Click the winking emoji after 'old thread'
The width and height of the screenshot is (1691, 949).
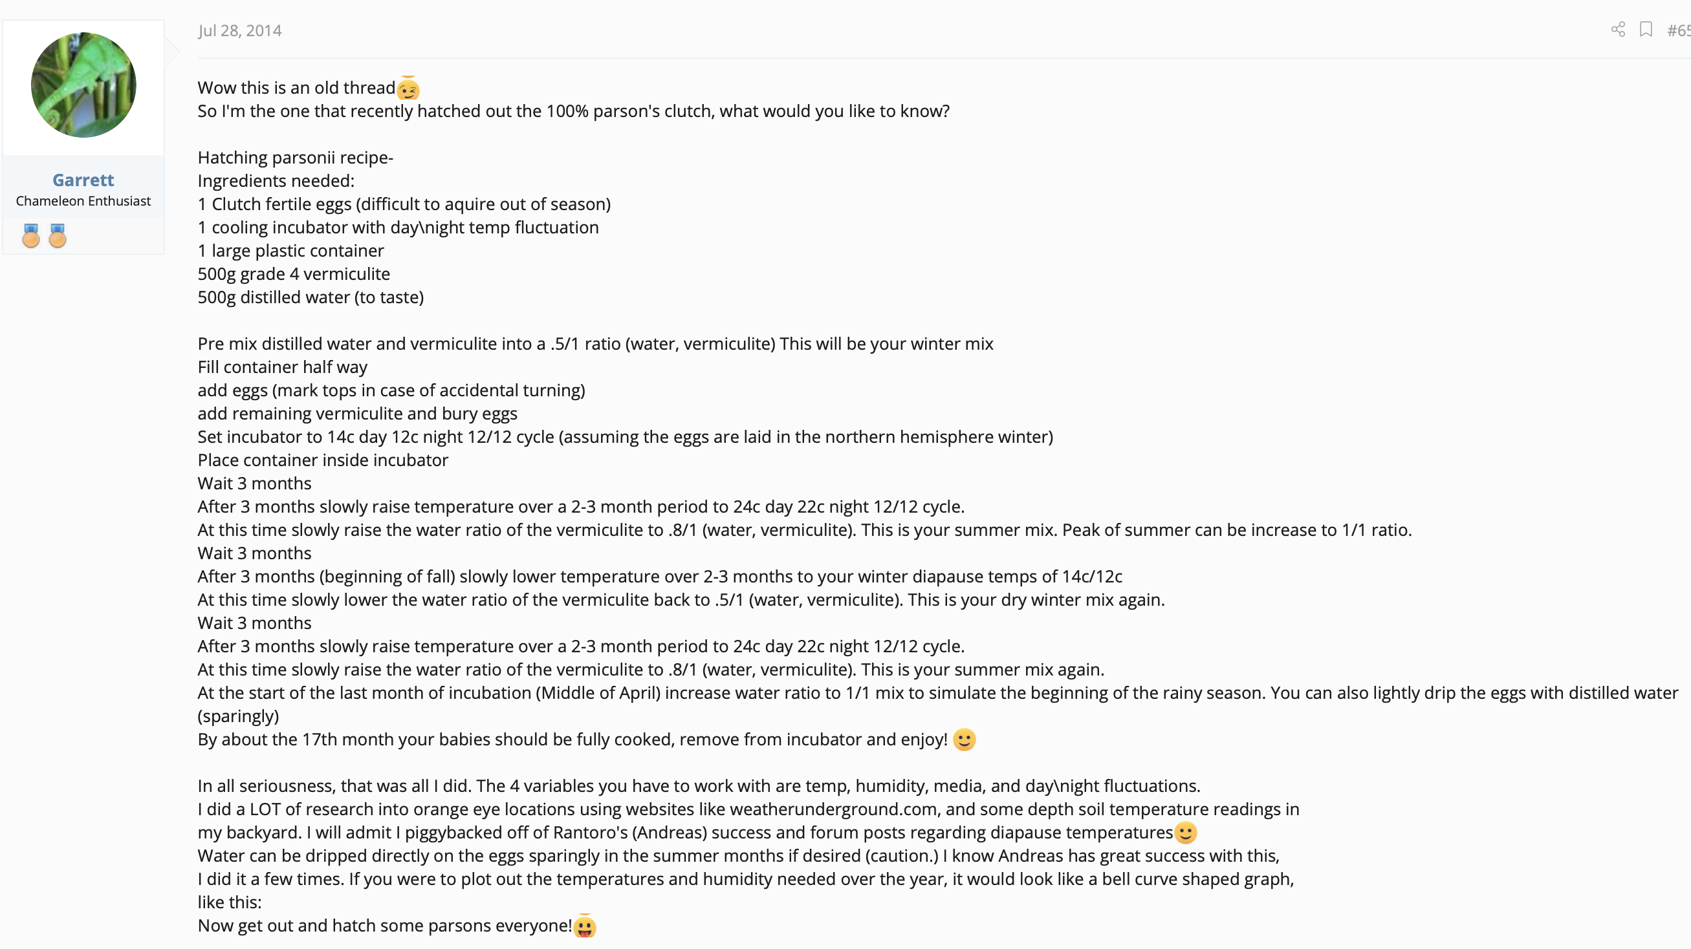tap(408, 87)
